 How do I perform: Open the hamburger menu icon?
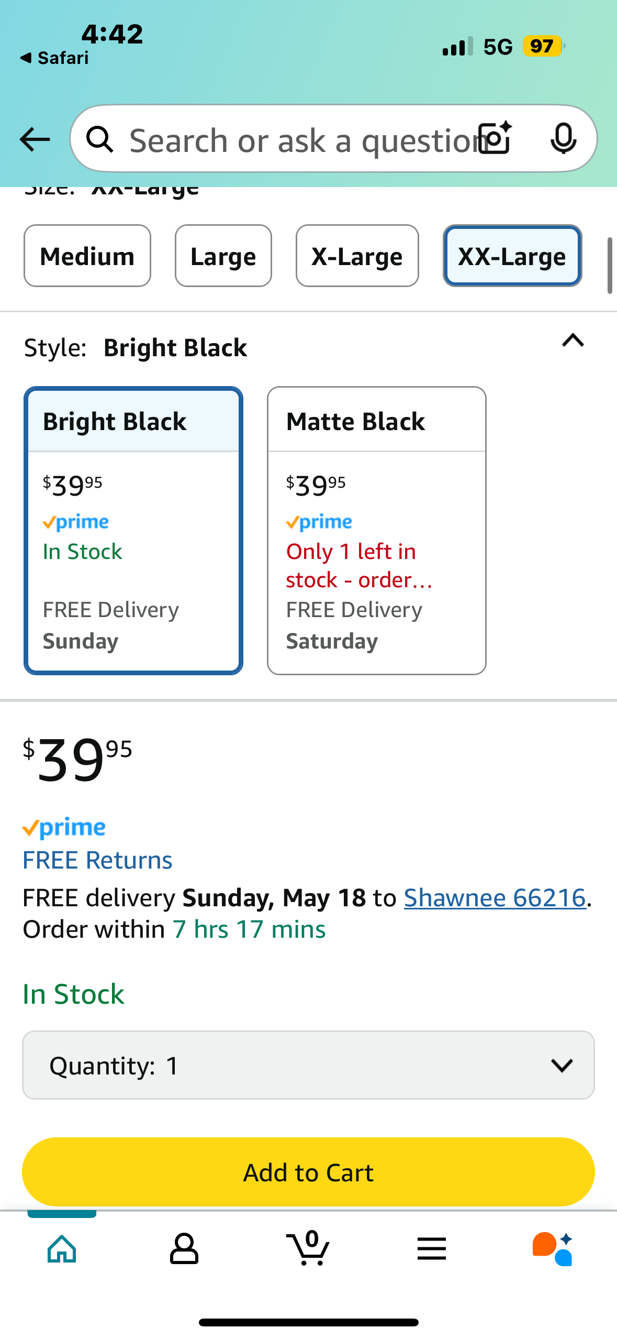pyautogui.click(x=432, y=1249)
